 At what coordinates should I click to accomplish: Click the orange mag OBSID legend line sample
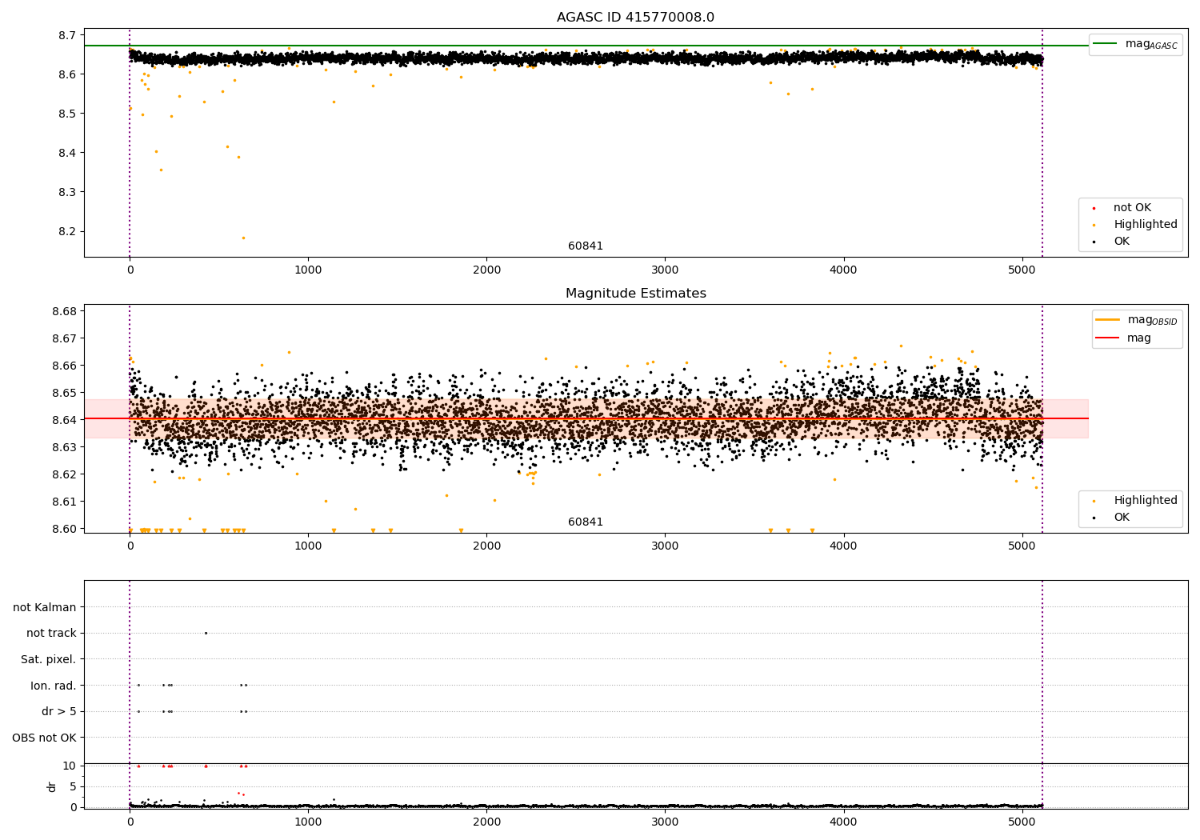pos(1108,320)
